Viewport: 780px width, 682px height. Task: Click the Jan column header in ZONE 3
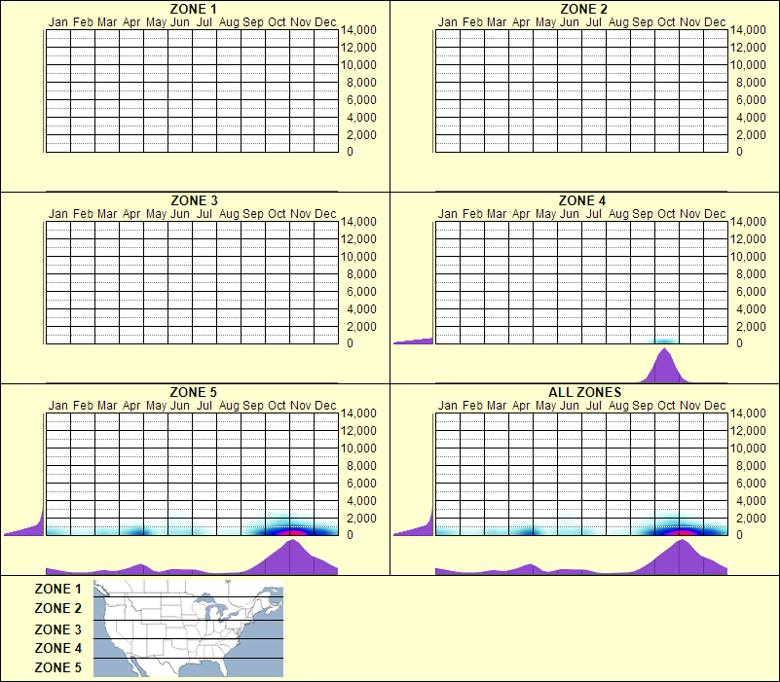(x=59, y=212)
